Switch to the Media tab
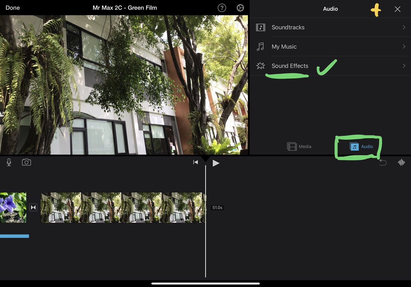This screenshot has height=287, width=411. click(x=299, y=146)
